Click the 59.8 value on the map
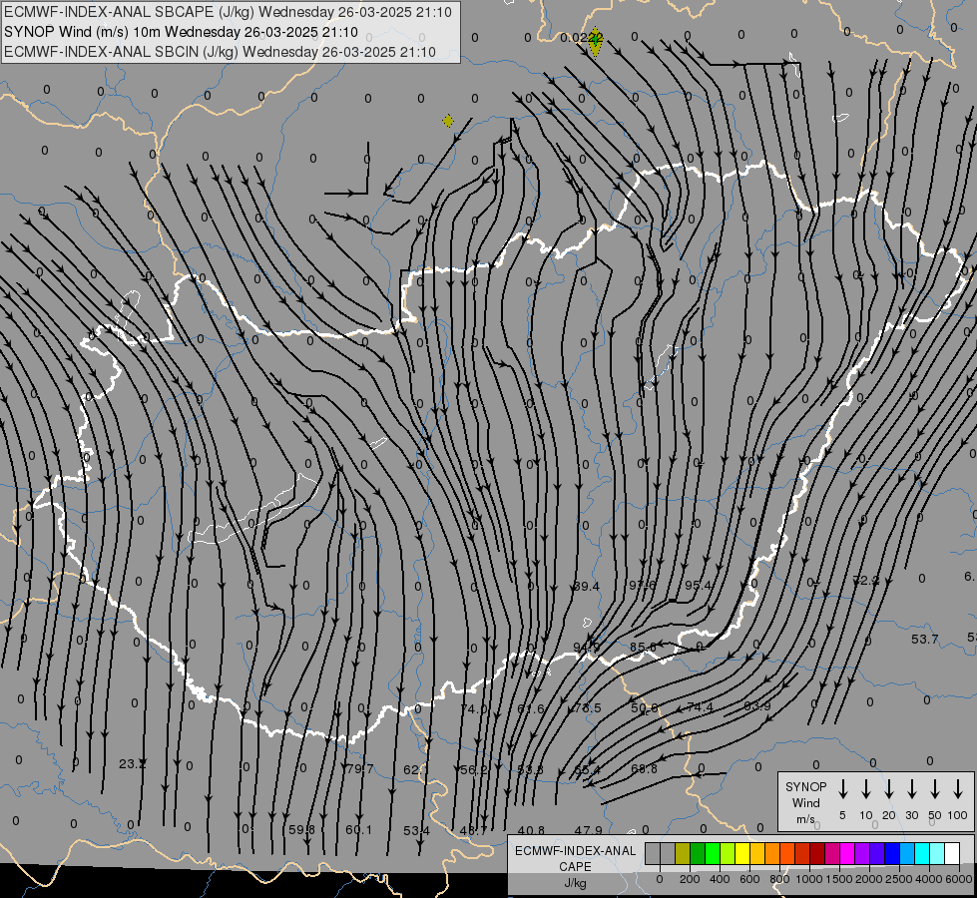977x898 pixels. [301, 830]
